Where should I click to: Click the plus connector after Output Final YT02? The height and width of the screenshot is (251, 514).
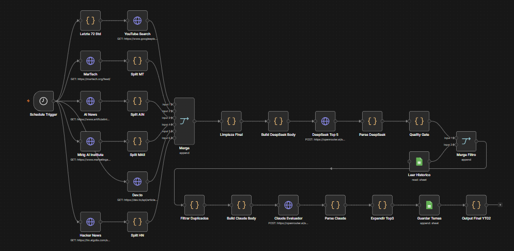(500, 205)
